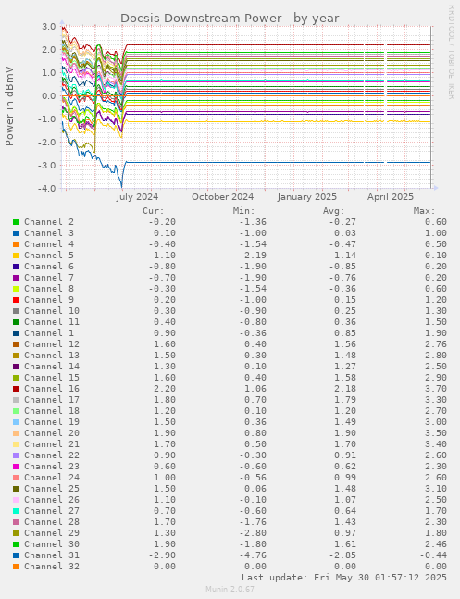Click the blue swatch for Channel 31
This screenshot has width=460, height=599.
click(16, 555)
